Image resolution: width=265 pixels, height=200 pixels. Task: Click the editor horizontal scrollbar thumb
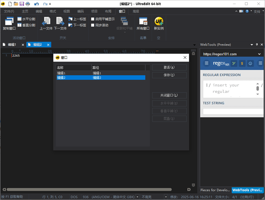click(89, 189)
